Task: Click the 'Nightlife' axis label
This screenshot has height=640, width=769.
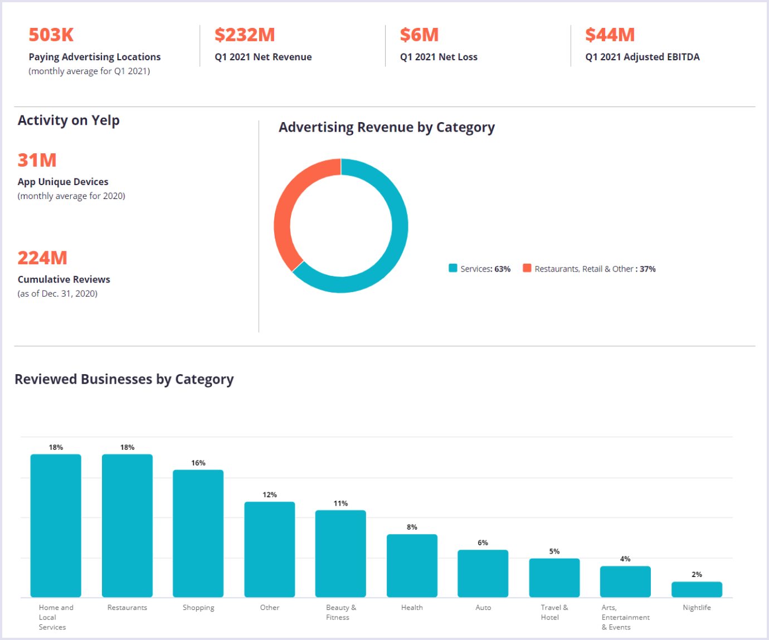Action: tap(697, 608)
